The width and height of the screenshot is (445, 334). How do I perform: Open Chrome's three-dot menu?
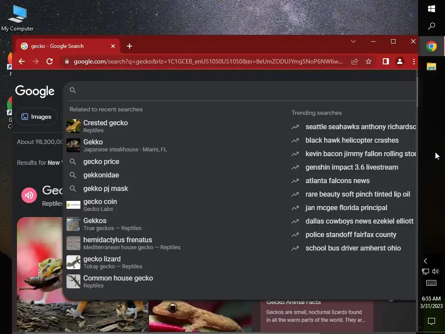414,61
